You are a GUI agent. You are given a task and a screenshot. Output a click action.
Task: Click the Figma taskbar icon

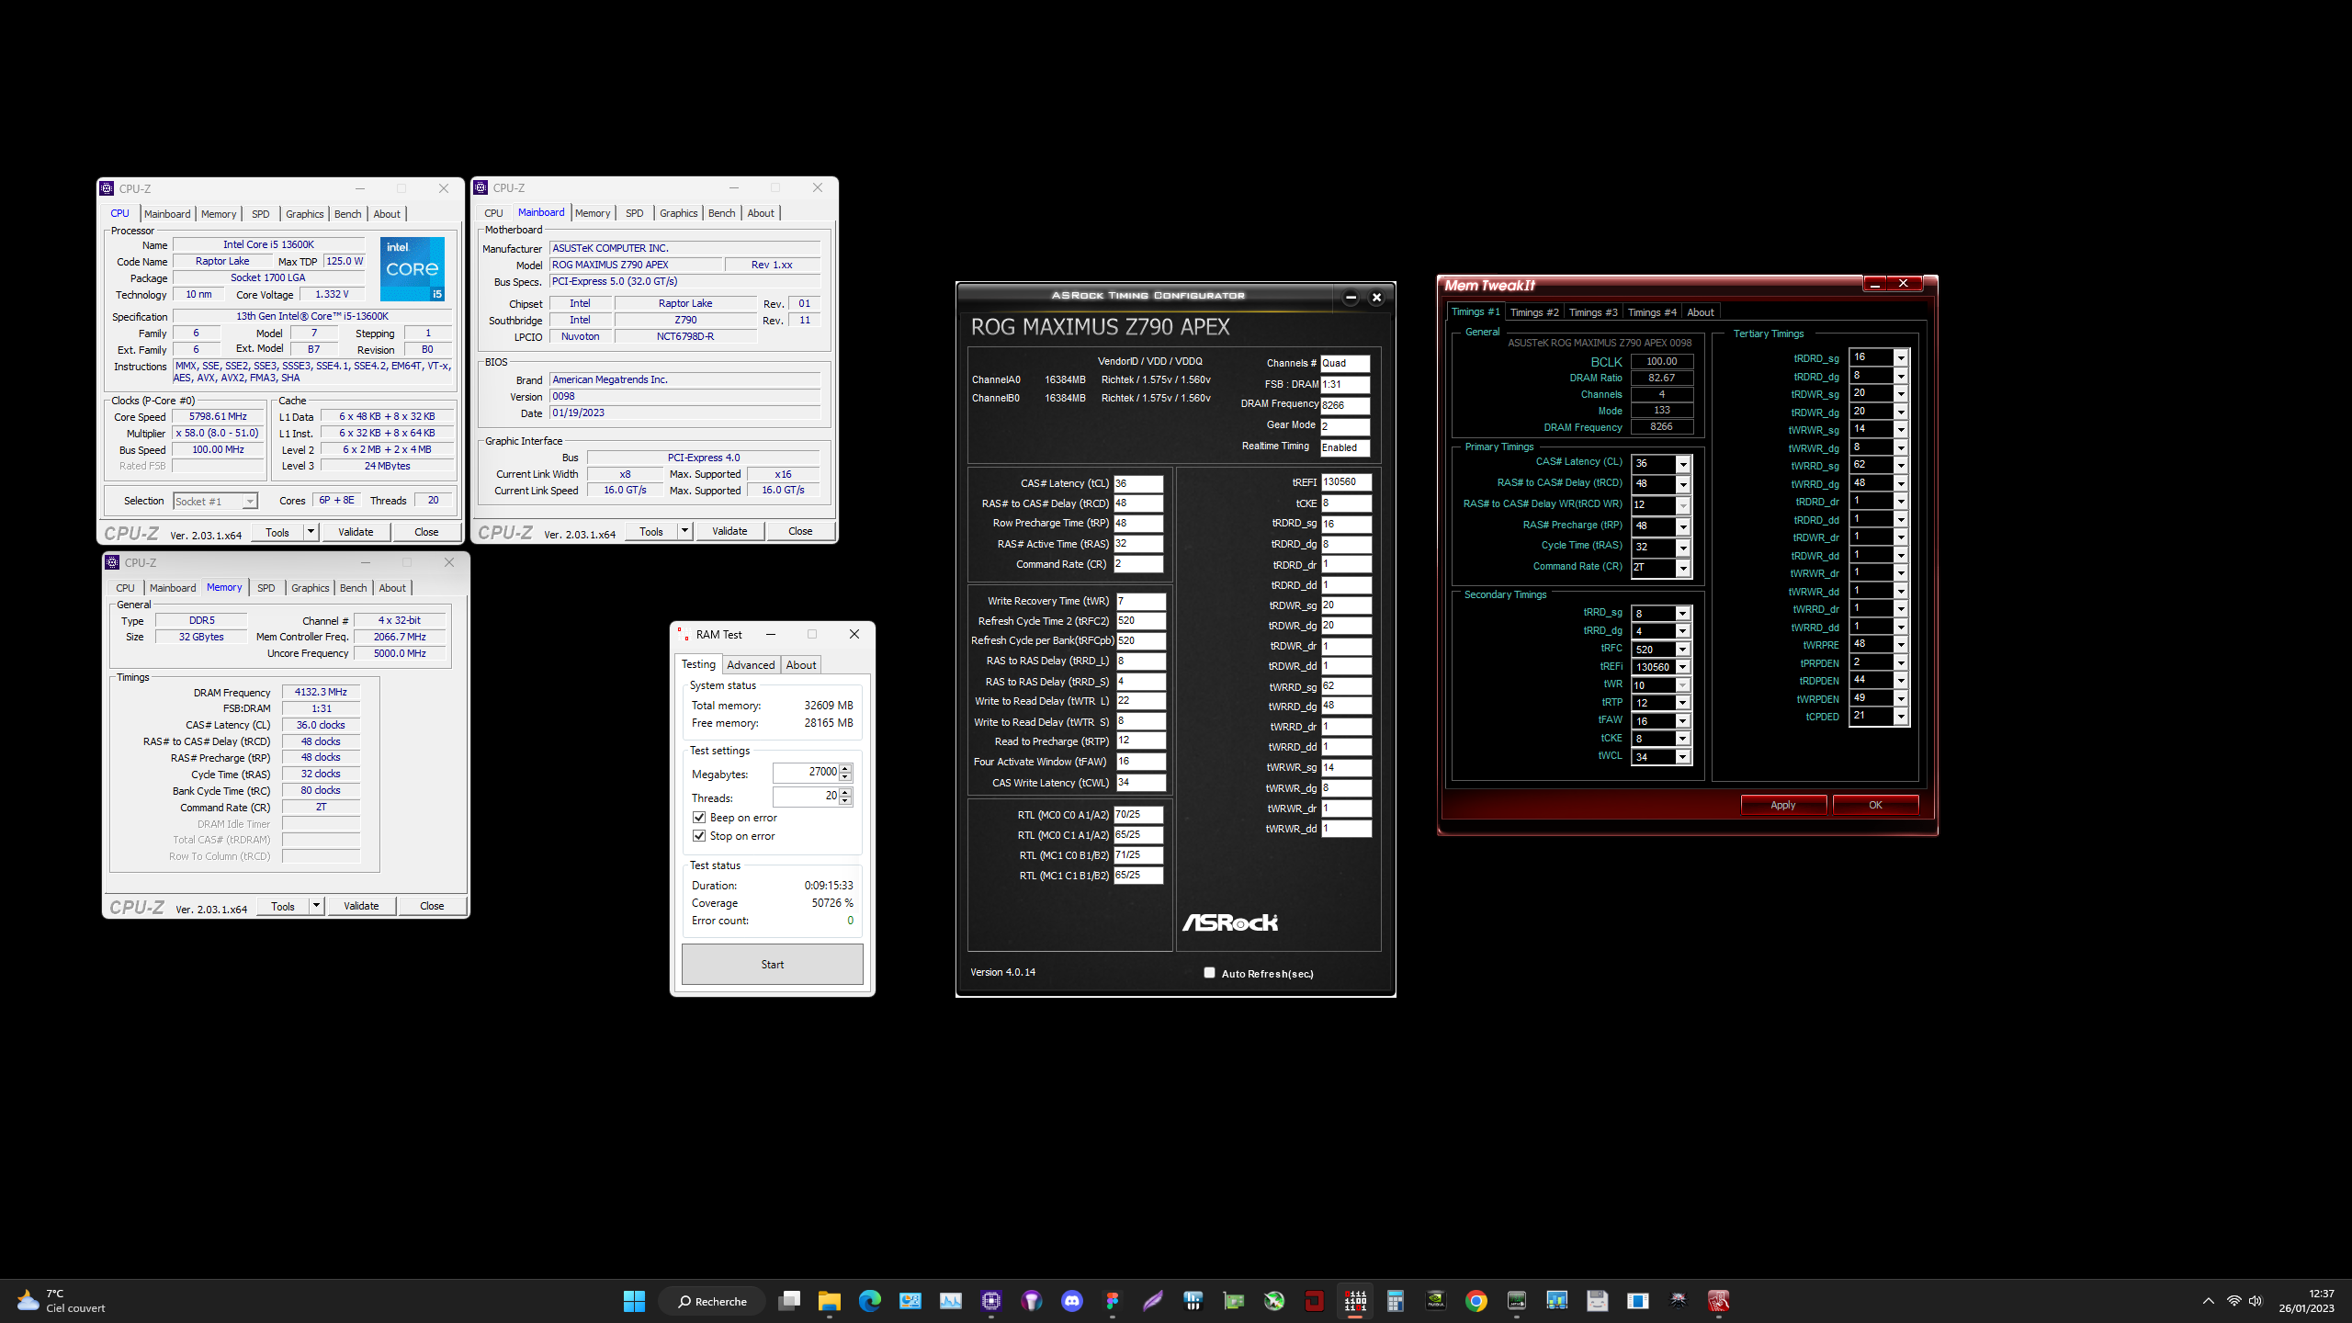tap(1112, 1301)
